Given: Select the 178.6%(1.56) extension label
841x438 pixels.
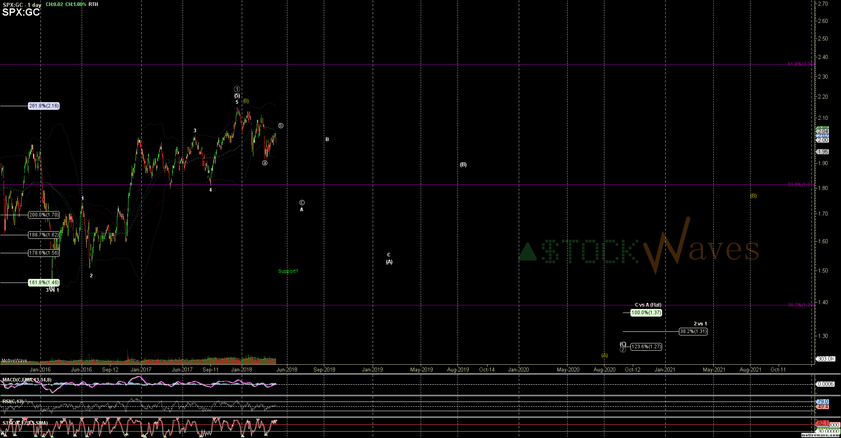Looking at the screenshot, I should (x=44, y=253).
